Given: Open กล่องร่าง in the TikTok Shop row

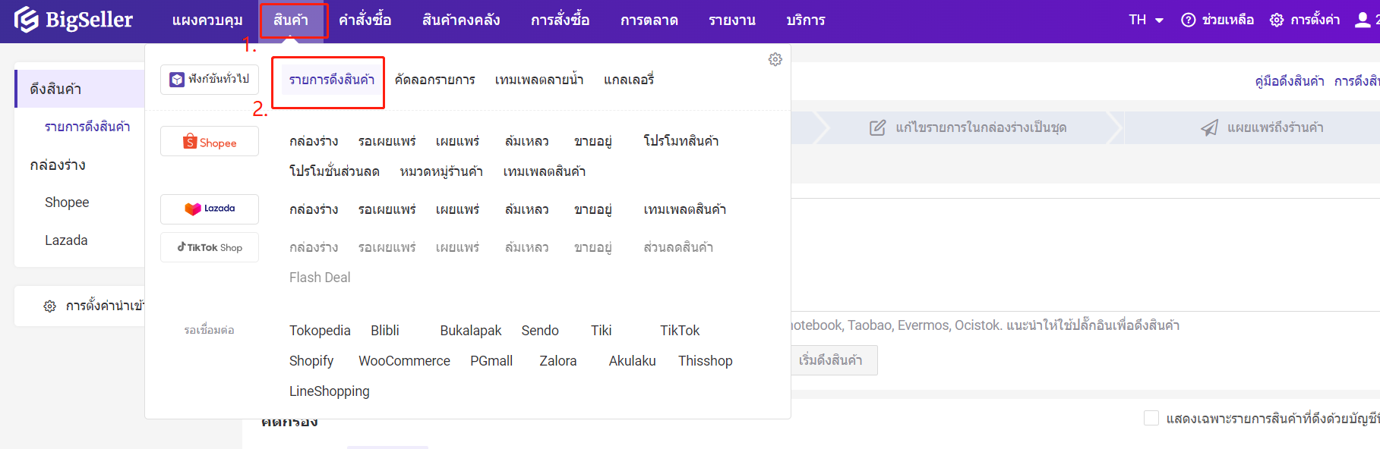Looking at the screenshot, I should coord(314,247).
